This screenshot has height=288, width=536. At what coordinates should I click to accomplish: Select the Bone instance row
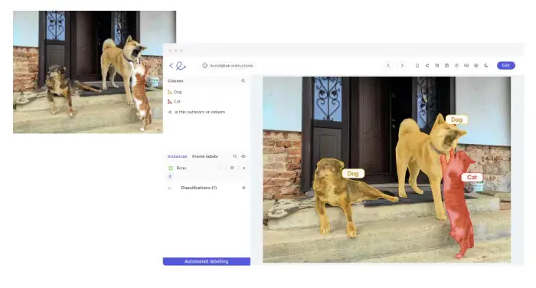click(207, 168)
